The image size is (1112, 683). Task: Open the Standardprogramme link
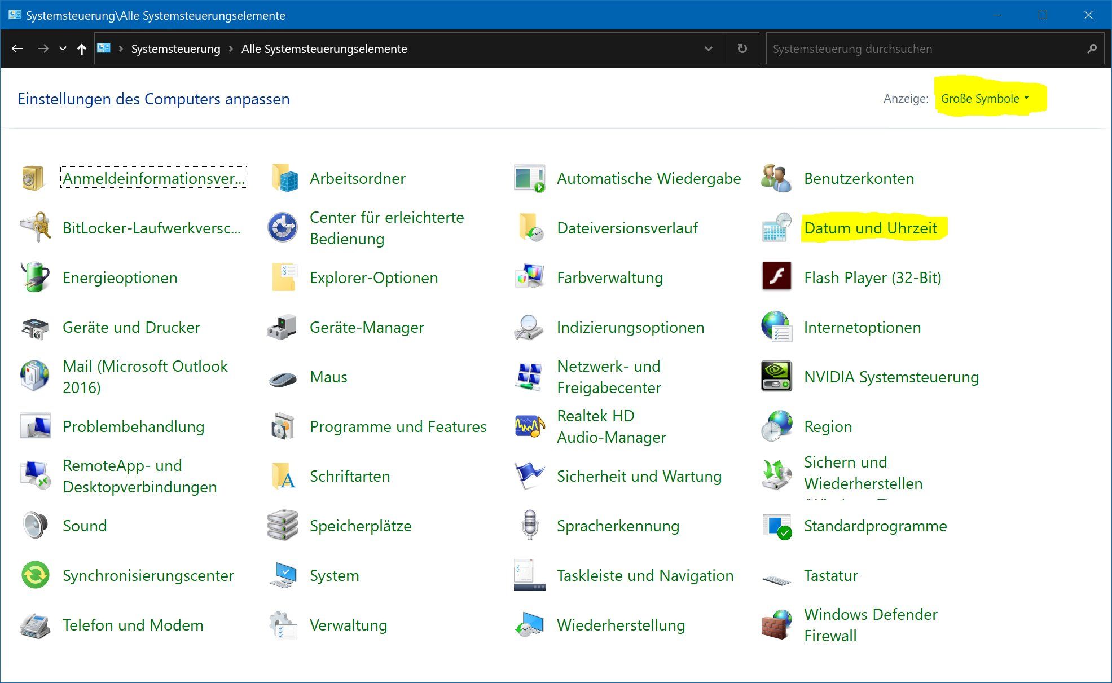pos(875,526)
